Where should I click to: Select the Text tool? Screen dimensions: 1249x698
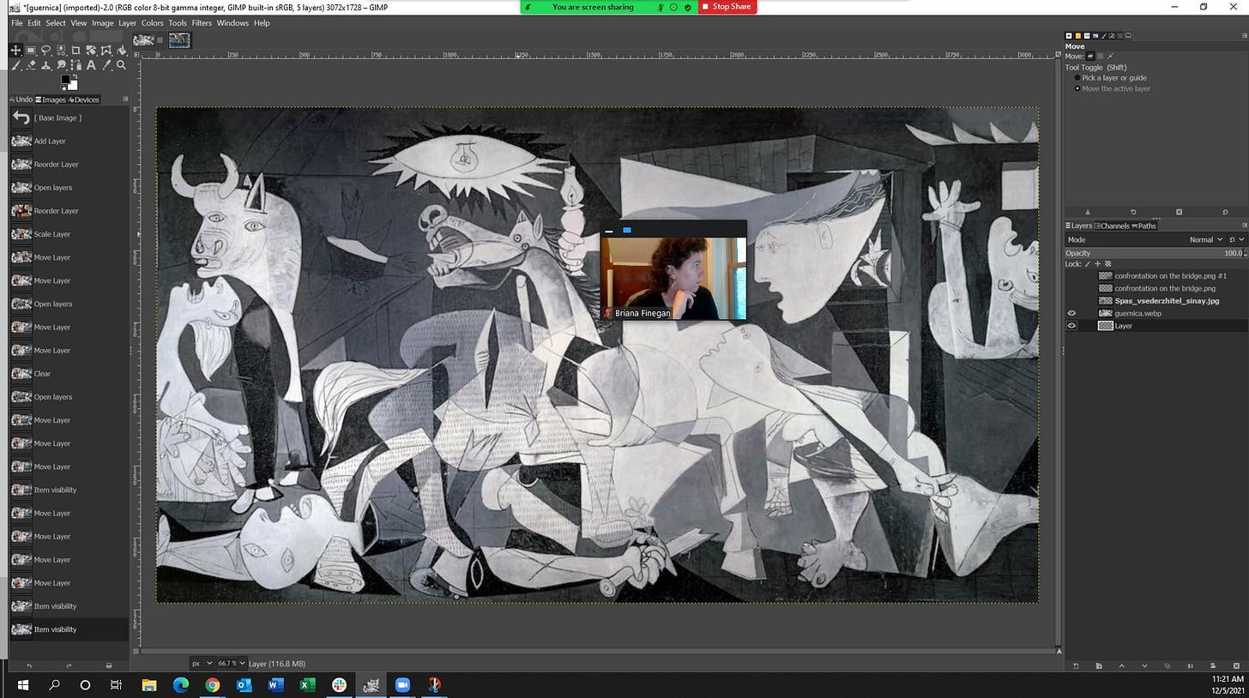pyautogui.click(x=91, y=65)
